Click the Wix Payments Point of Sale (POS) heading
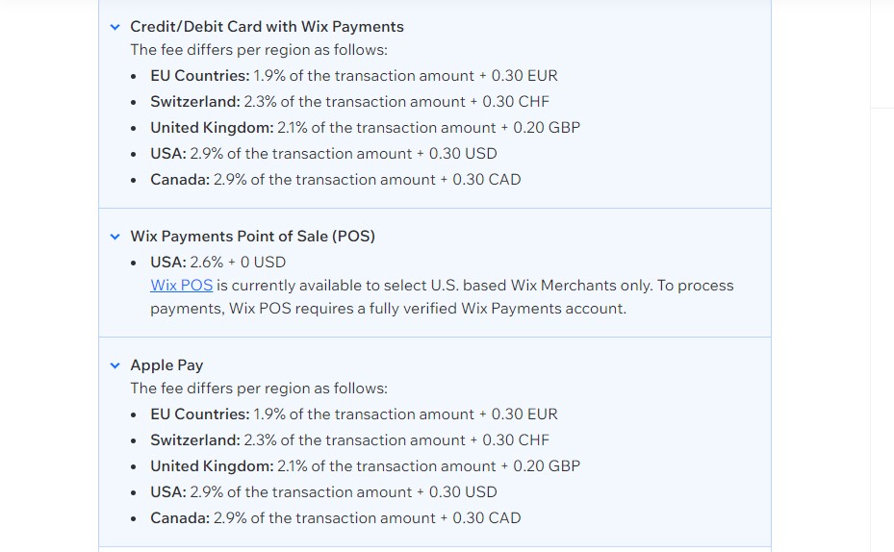The width and height of the screenshot is (894, 552). 252,237
